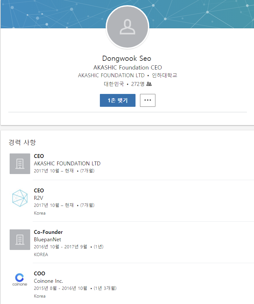
Task: Click dates 2015년 8월 - 2016년 10월
Action: point(61,288)
